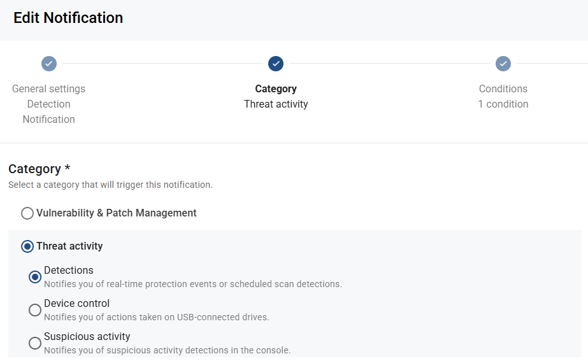Click the 'Detections' option label text
Screen dimensions: 588x361
[x=69, y=271]
